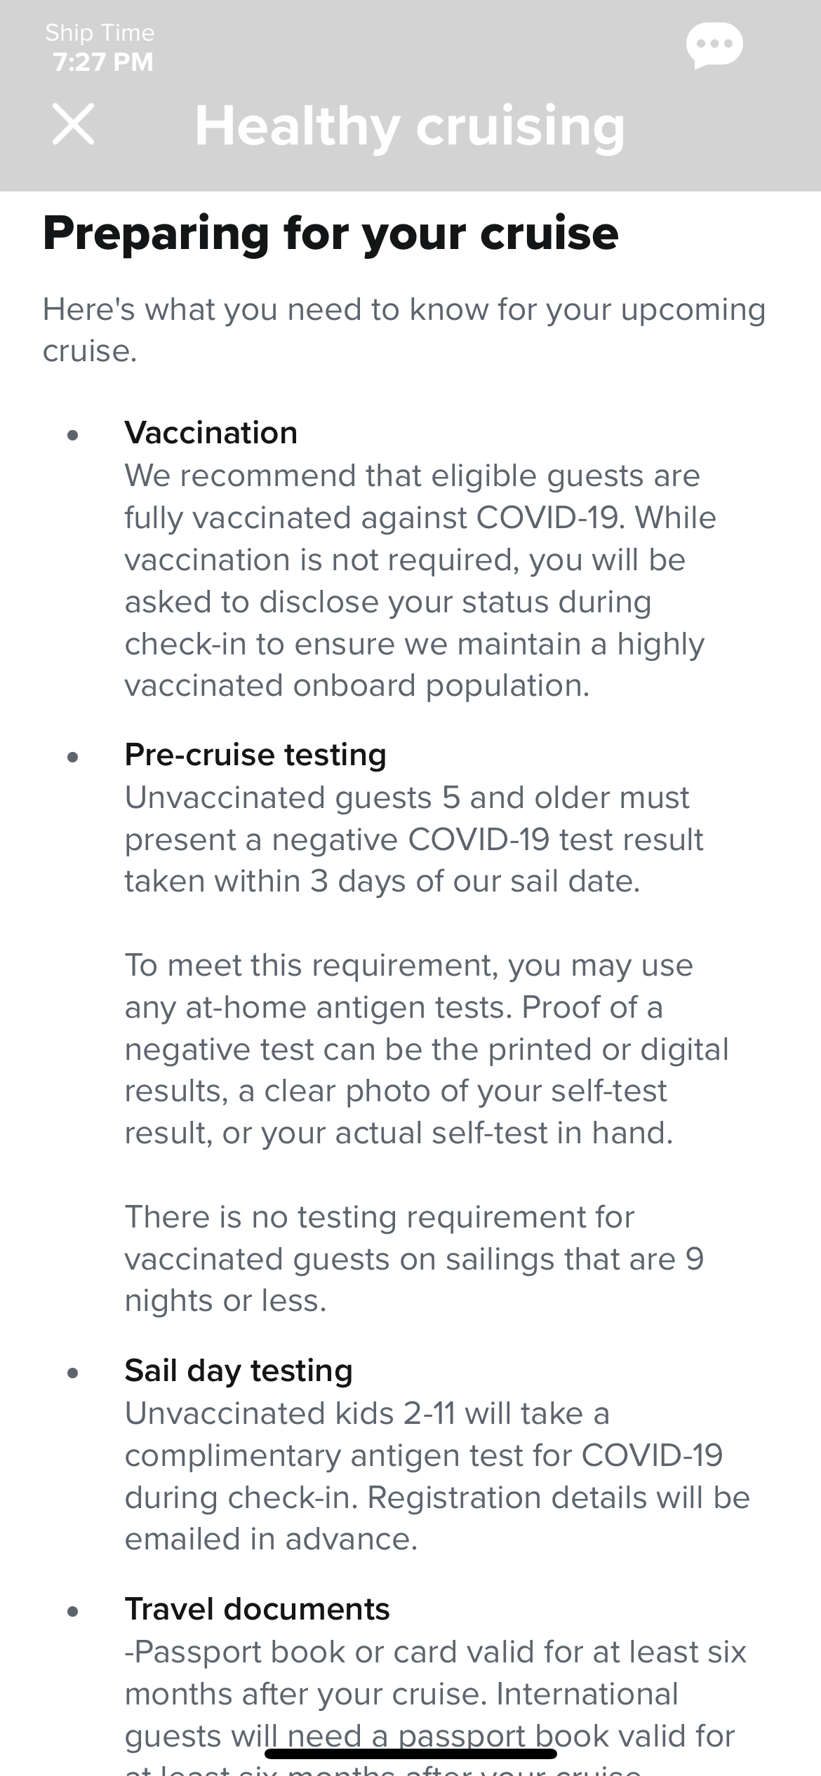Click the home indicator bar at bottom
The height and width of the screenshot is (1776, 821).
(410, 1753)
